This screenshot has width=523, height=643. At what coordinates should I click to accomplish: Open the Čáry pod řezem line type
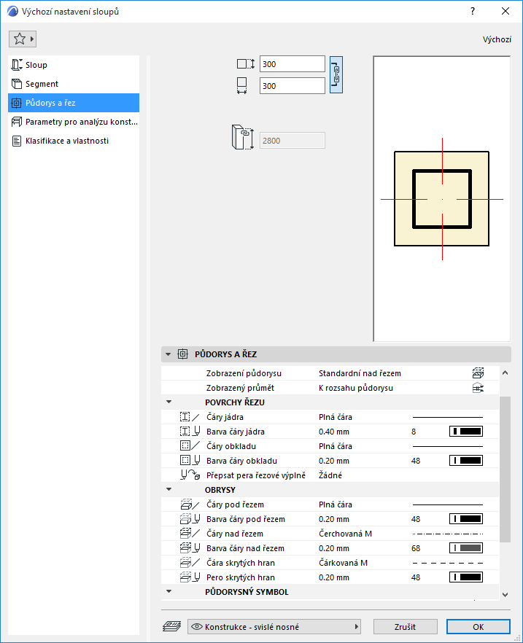point(335,504)
